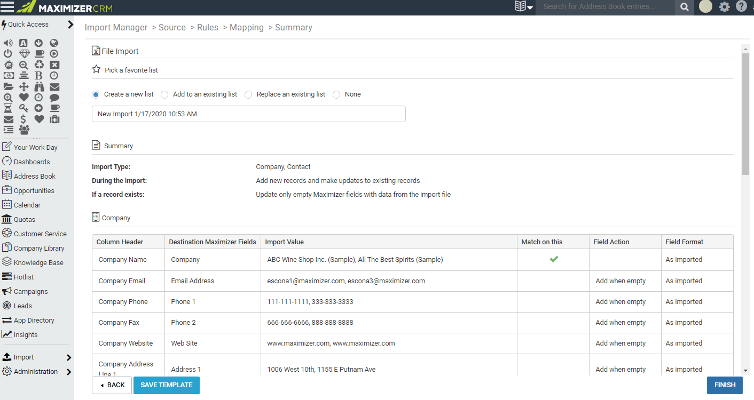Viewport: 754px width, 400px height.
Task: Go to Import Manager breadcrumb
Action: point(116,28)
